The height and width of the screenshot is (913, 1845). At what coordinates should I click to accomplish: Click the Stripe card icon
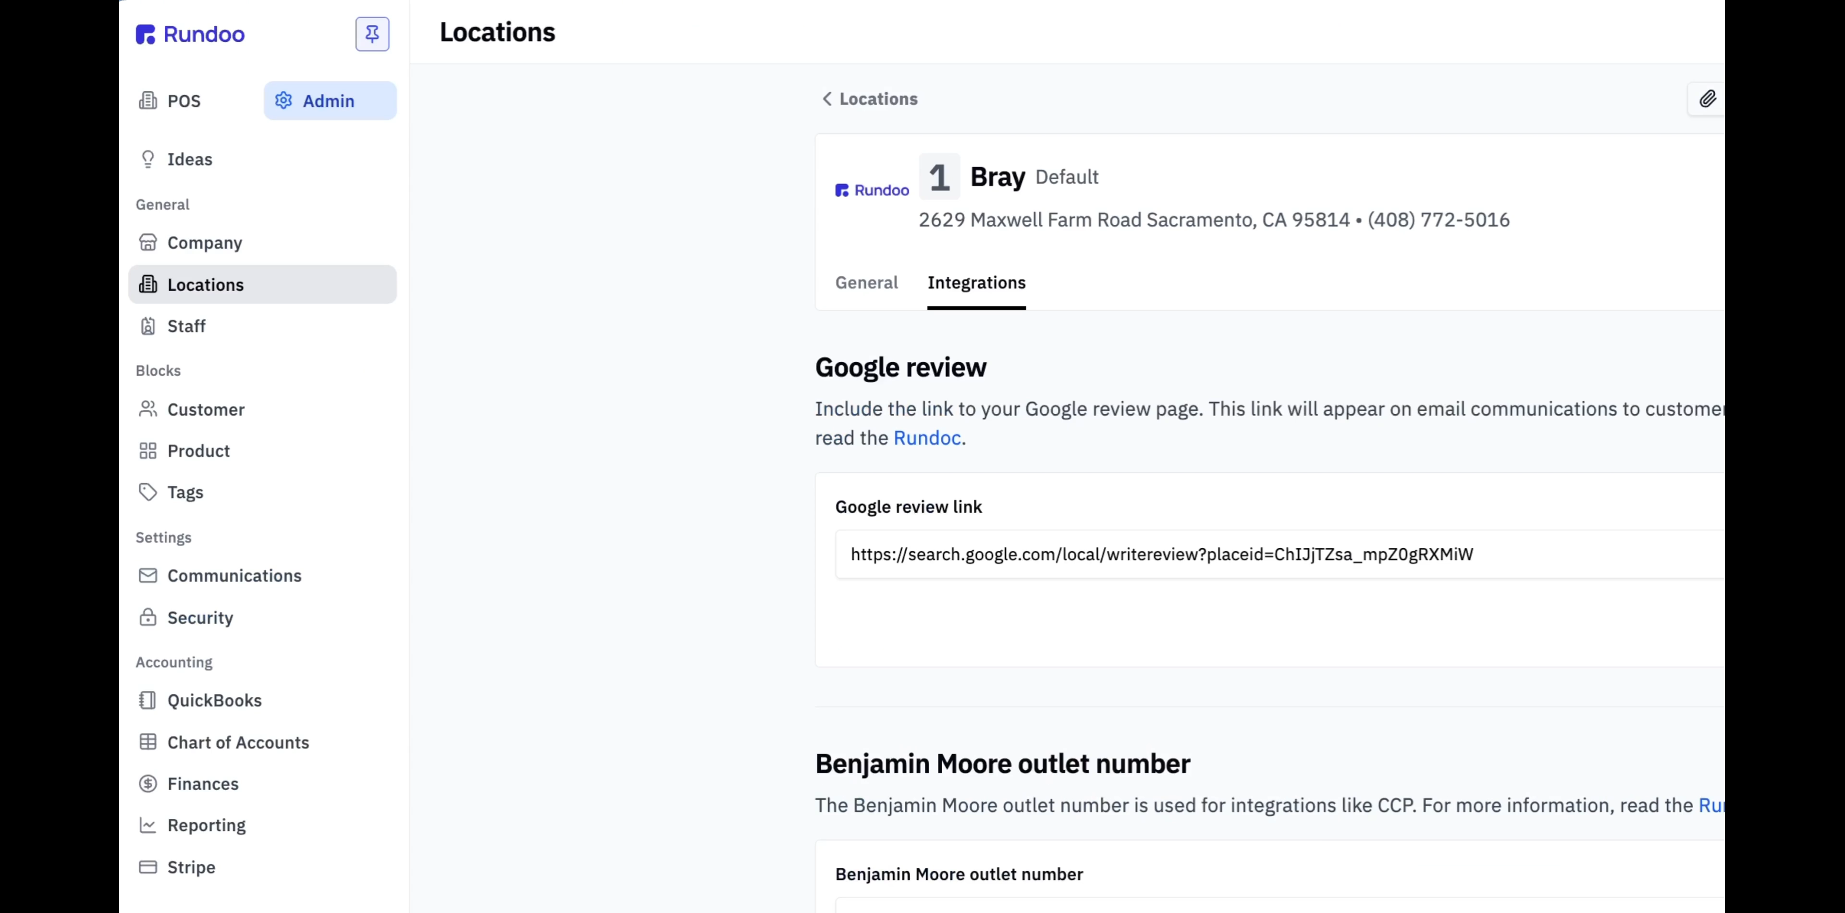[148, 866]
